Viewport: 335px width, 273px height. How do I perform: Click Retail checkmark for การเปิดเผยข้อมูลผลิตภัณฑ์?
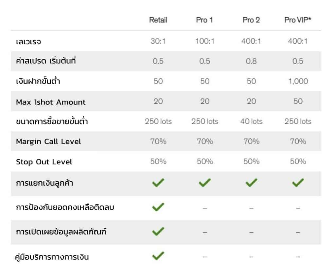[158, 232]
